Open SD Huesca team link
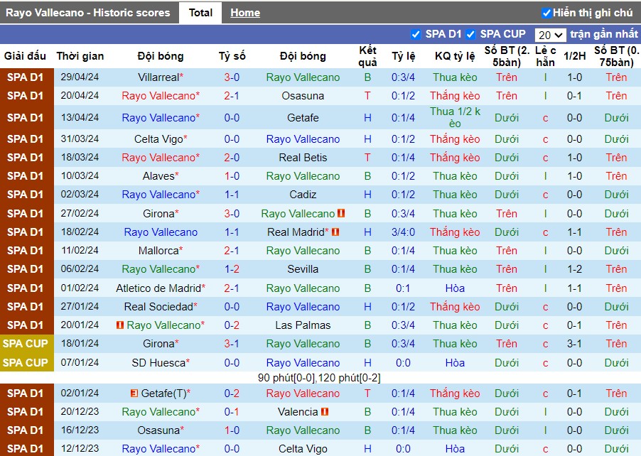 pyautogui.click(x=158, y=363)
